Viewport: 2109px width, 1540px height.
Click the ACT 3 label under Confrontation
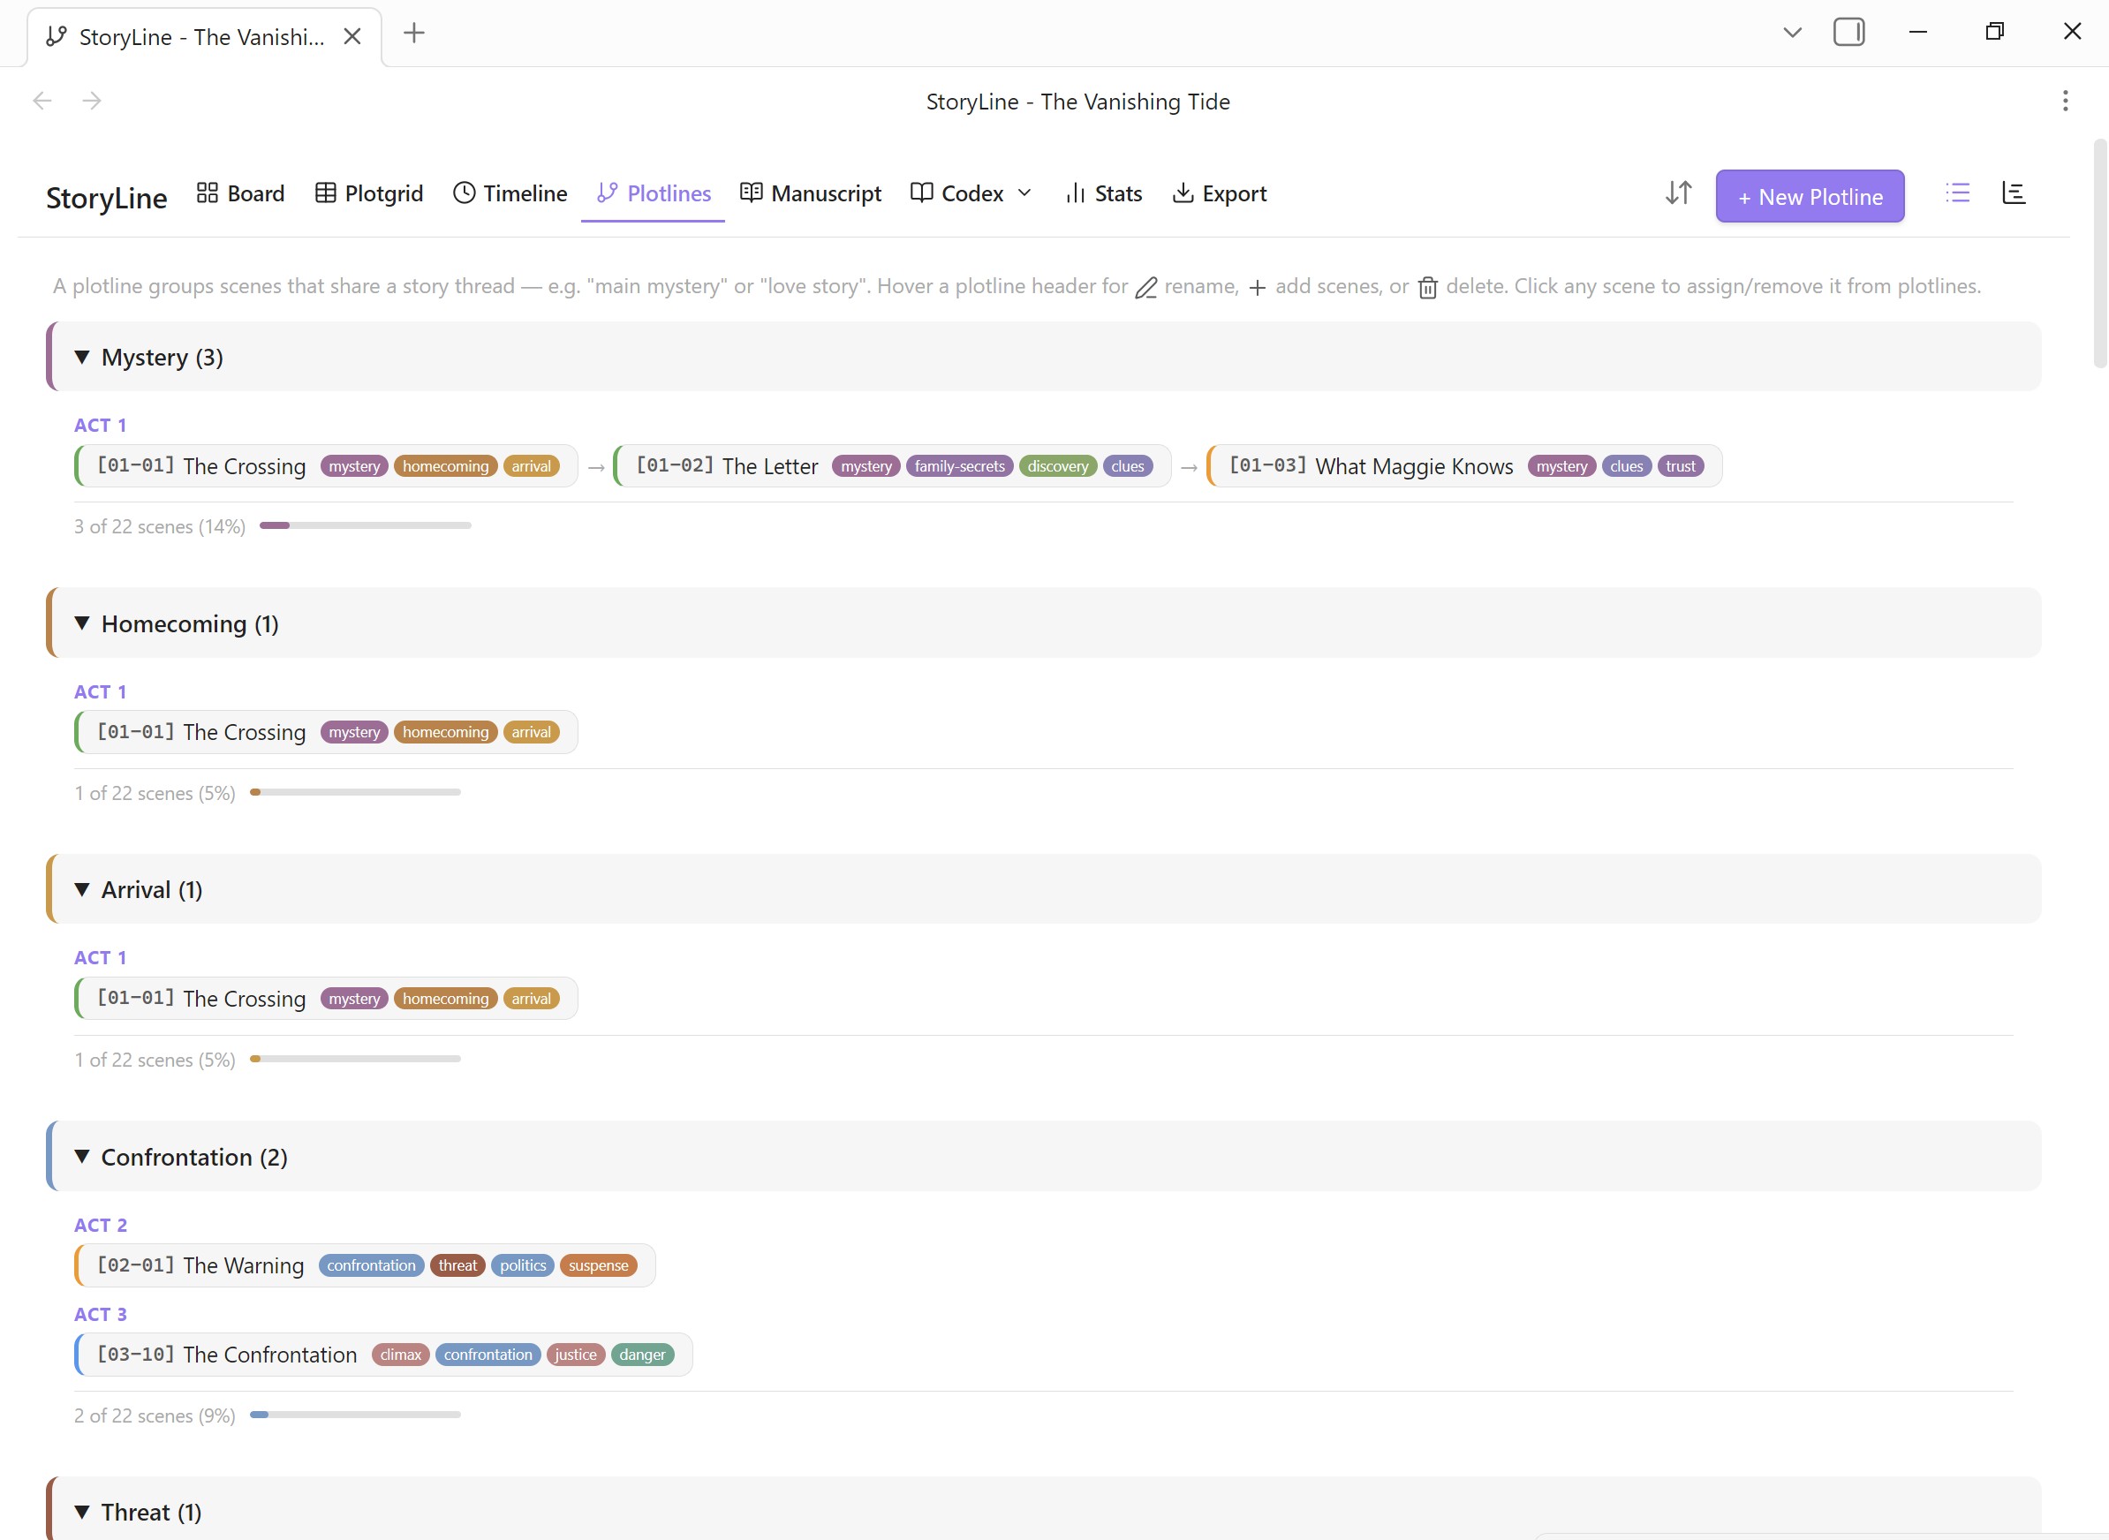pos(100,1315)
